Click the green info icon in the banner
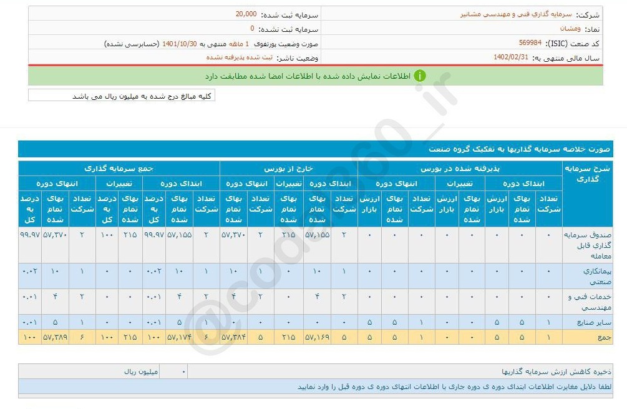 pos(420,76)
